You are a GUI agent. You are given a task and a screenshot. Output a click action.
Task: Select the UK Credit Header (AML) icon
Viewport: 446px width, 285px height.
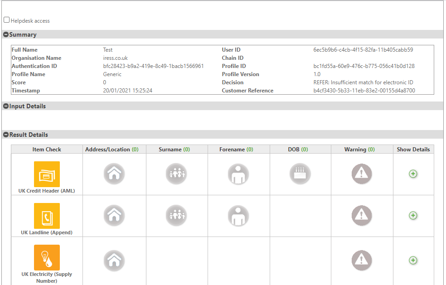pyautogui.click(x=47, y=174)
